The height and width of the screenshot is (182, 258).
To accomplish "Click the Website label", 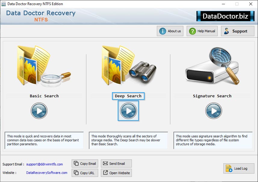I will (x=9, y=173).
